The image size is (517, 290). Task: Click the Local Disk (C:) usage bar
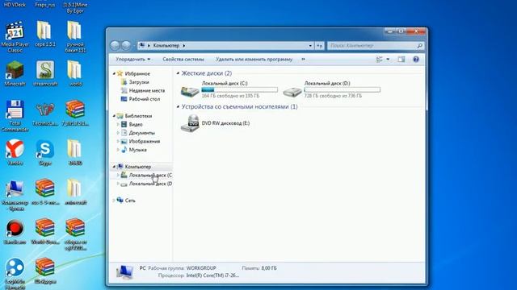(x=240, y=89)
